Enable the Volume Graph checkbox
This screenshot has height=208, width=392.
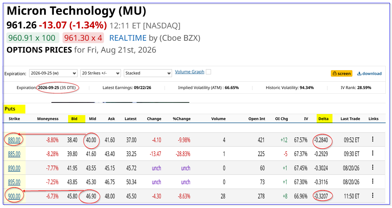click(x=209, y=72)
